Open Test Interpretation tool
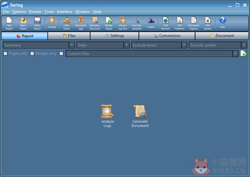The height and width of the screenshot is (177, 250). (137, 23)
